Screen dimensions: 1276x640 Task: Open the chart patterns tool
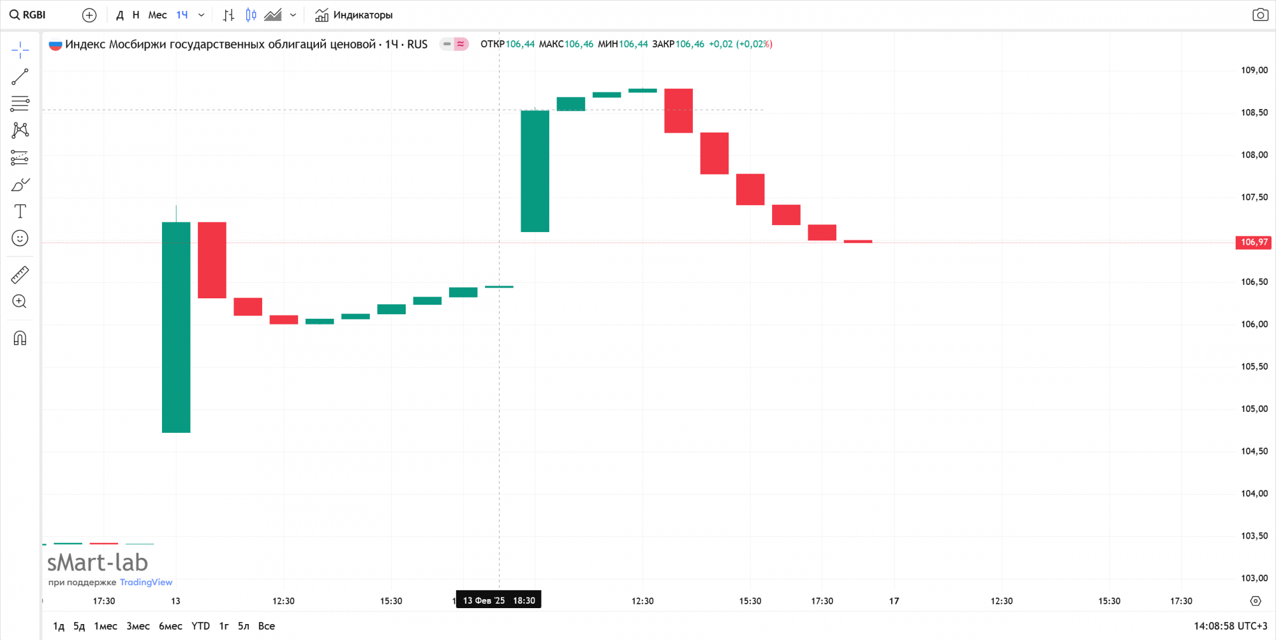(x=20, y=131)
